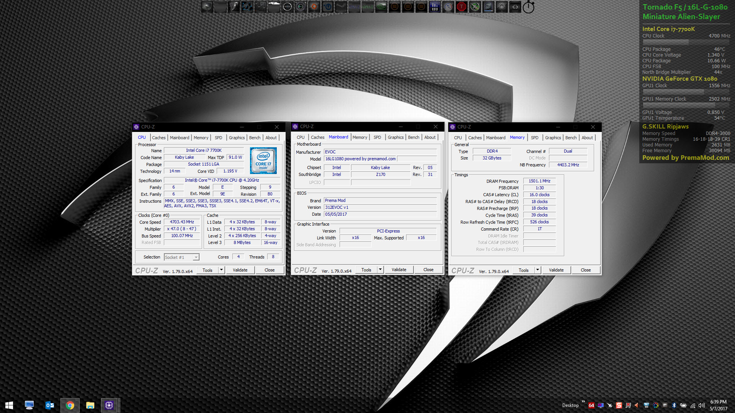
Task: Click the GPU-Z shortcut in the dock
Action: (367, 7)
